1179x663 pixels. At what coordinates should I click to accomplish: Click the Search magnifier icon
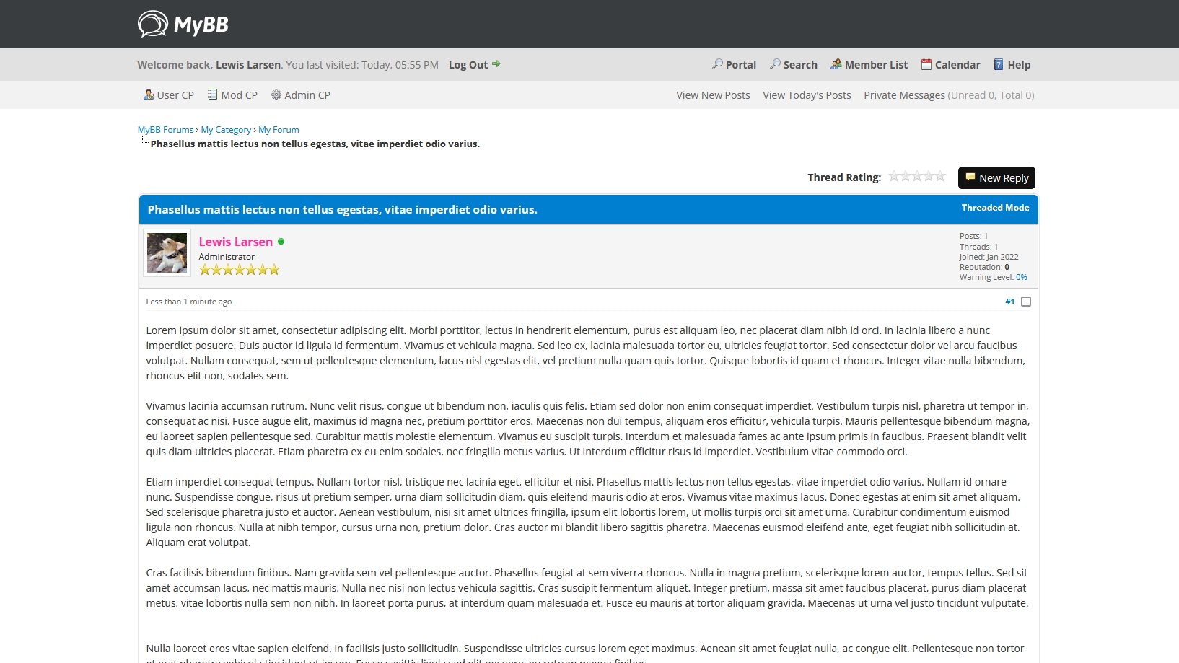[775, 64]
